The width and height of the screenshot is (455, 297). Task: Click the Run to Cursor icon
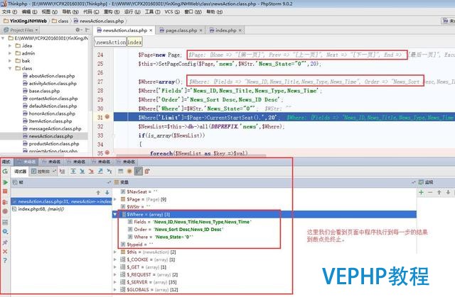(x=109, y=172)
